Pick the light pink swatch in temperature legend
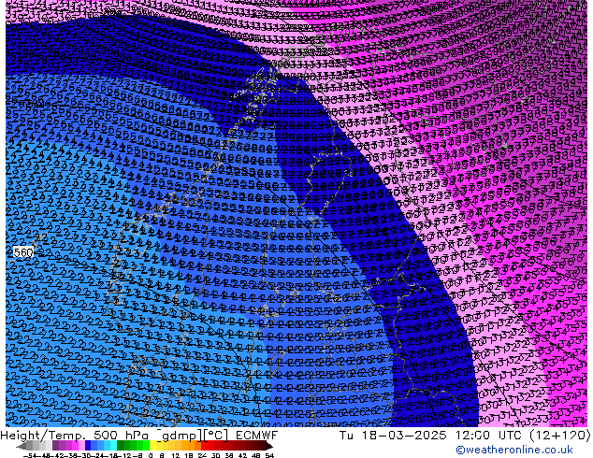 pyautogui.click(x=81, y=445)
